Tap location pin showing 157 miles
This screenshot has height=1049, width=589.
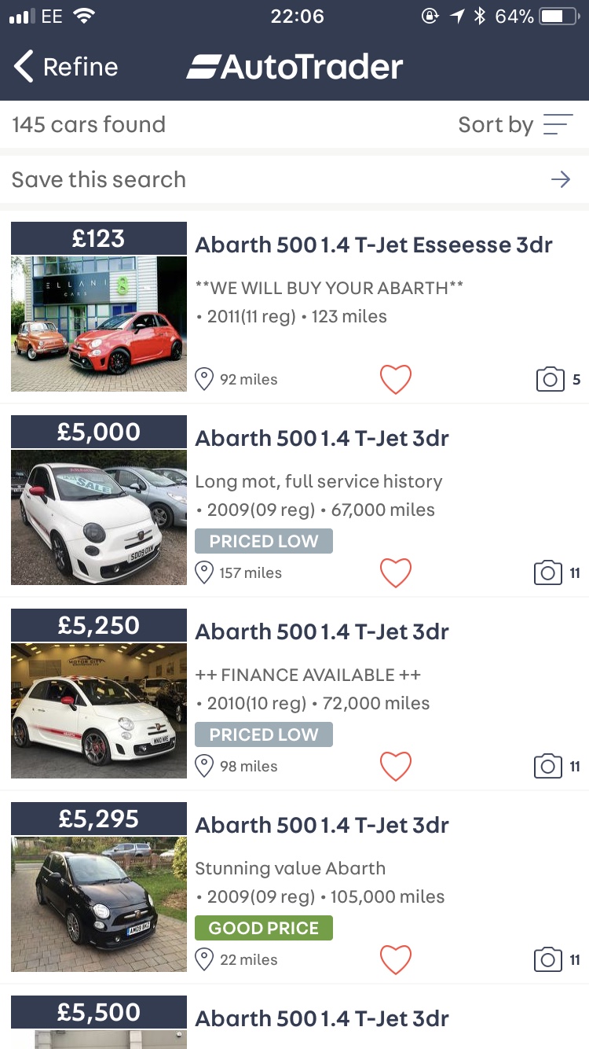pos(204,573)
